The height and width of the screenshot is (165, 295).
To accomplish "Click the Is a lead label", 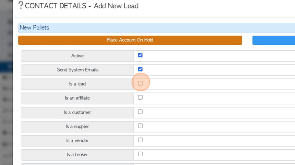I will point(77,84).
